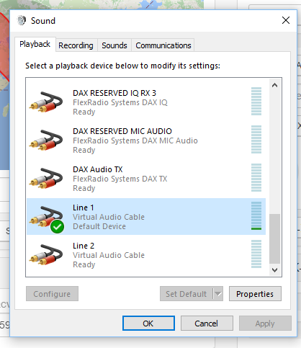Click the Line 1 default device icon

coord(46,219)
